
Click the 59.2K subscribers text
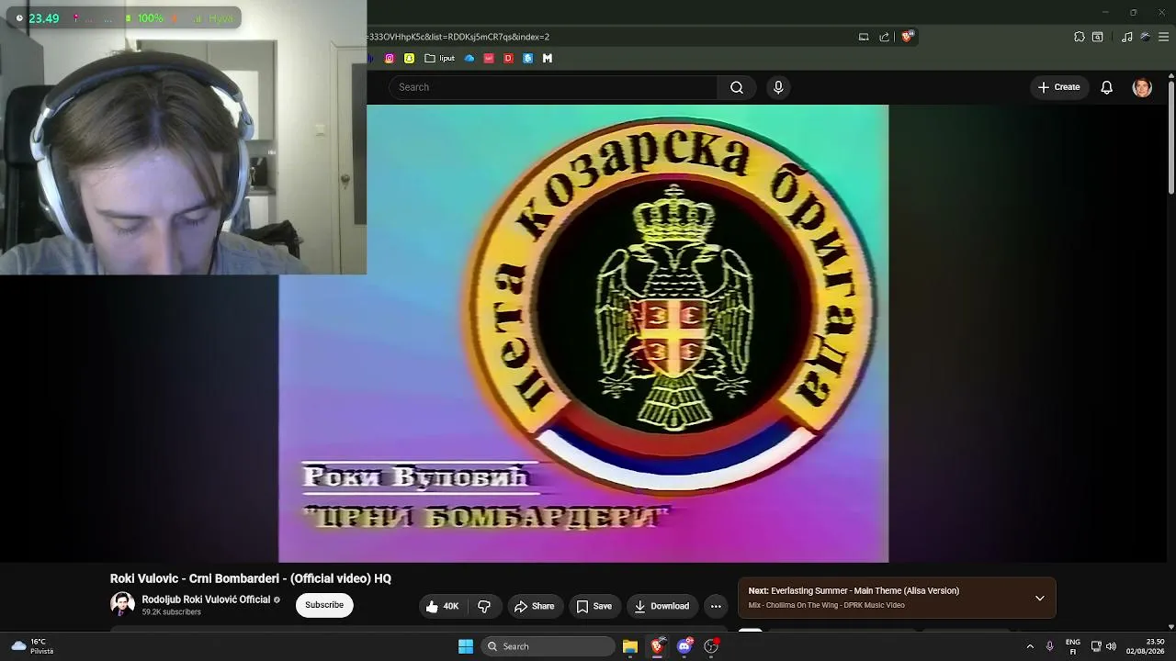171,612
